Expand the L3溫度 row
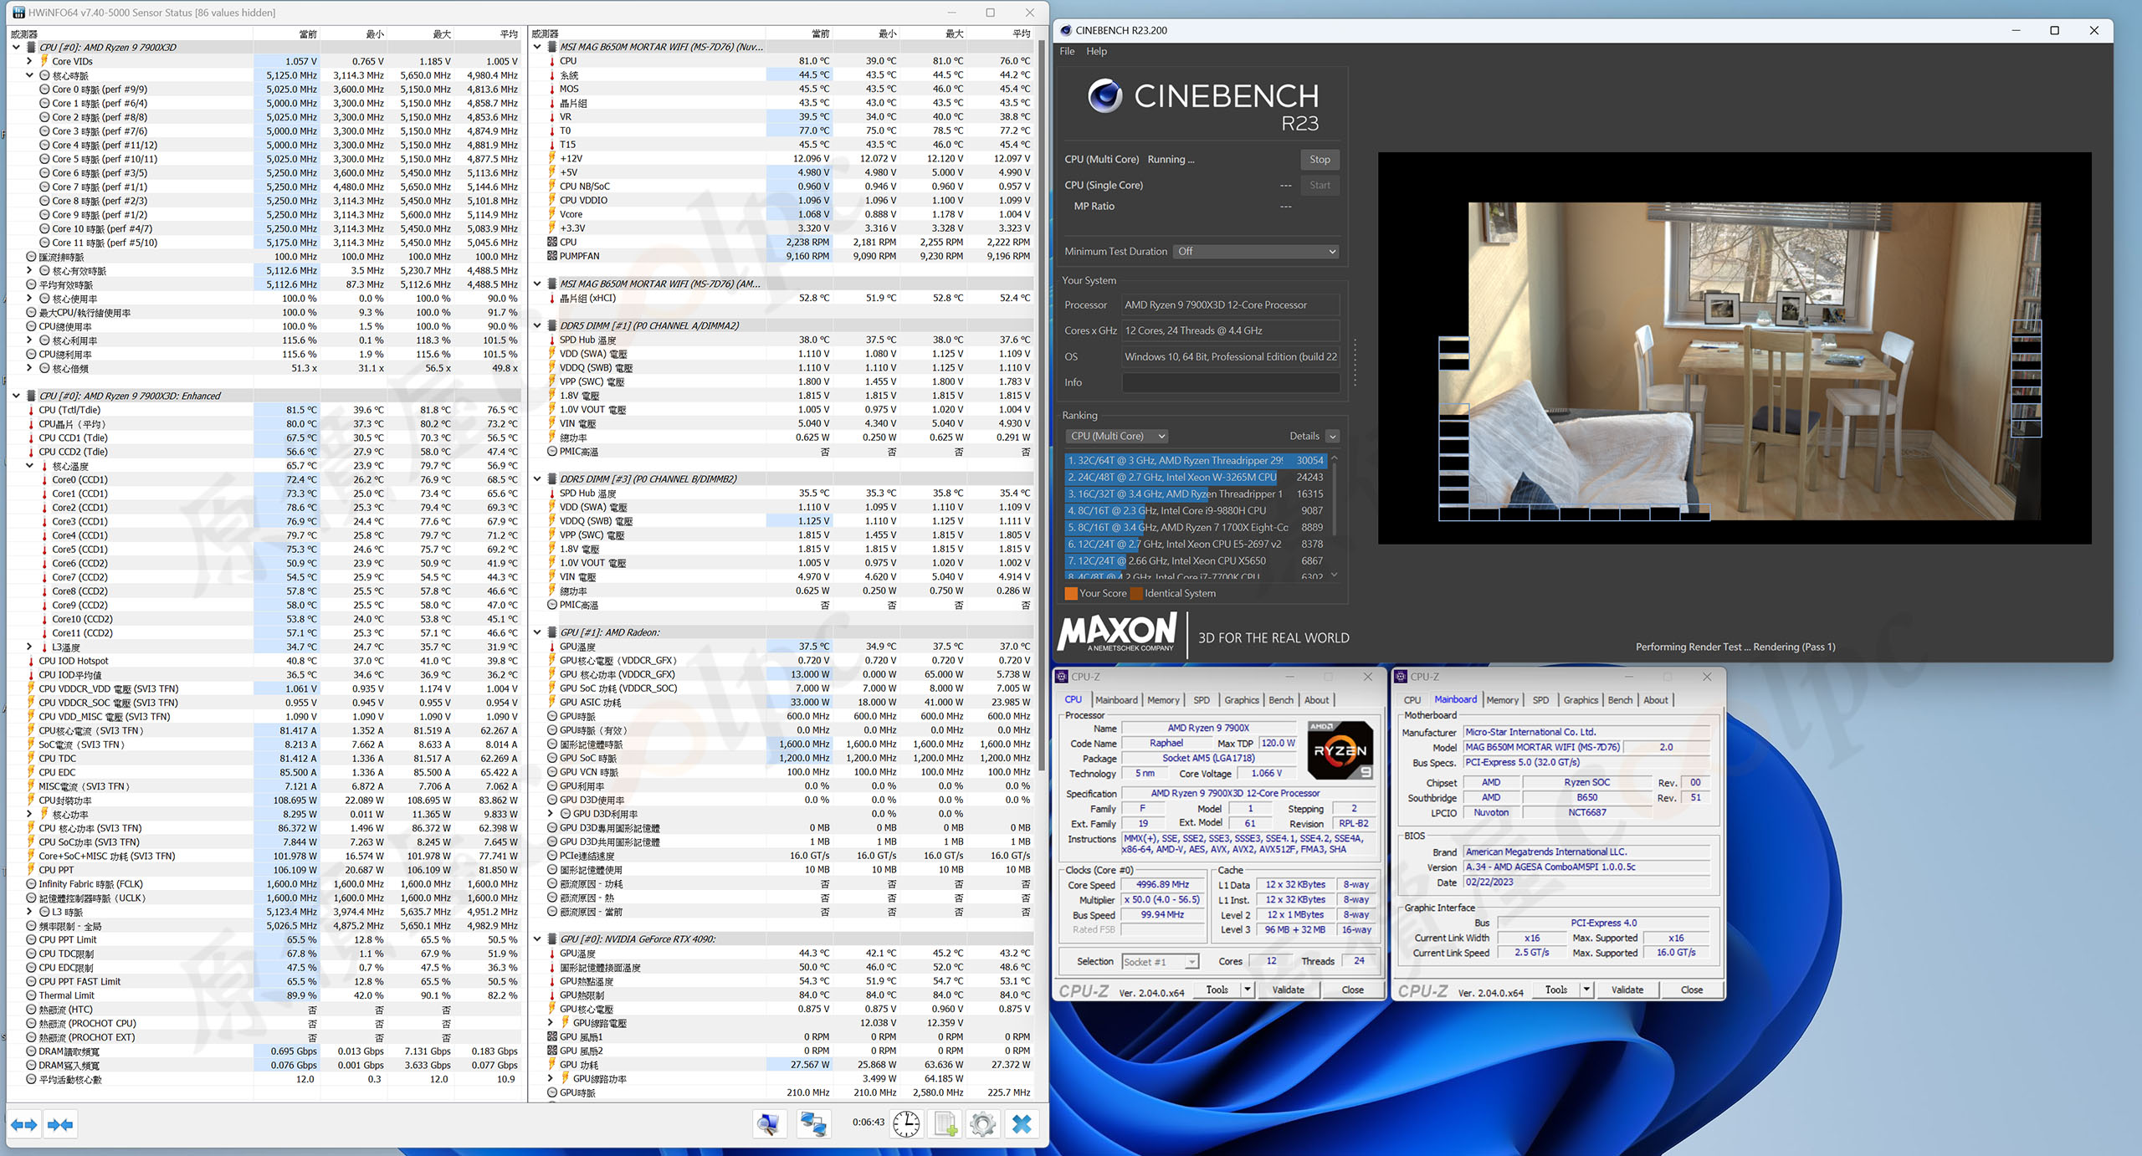Screen dimensions: 2142x1156 [x=29, y=647]
